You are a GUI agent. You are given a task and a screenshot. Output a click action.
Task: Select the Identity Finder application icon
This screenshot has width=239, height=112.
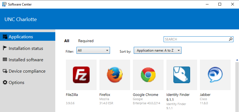(182, 75)
